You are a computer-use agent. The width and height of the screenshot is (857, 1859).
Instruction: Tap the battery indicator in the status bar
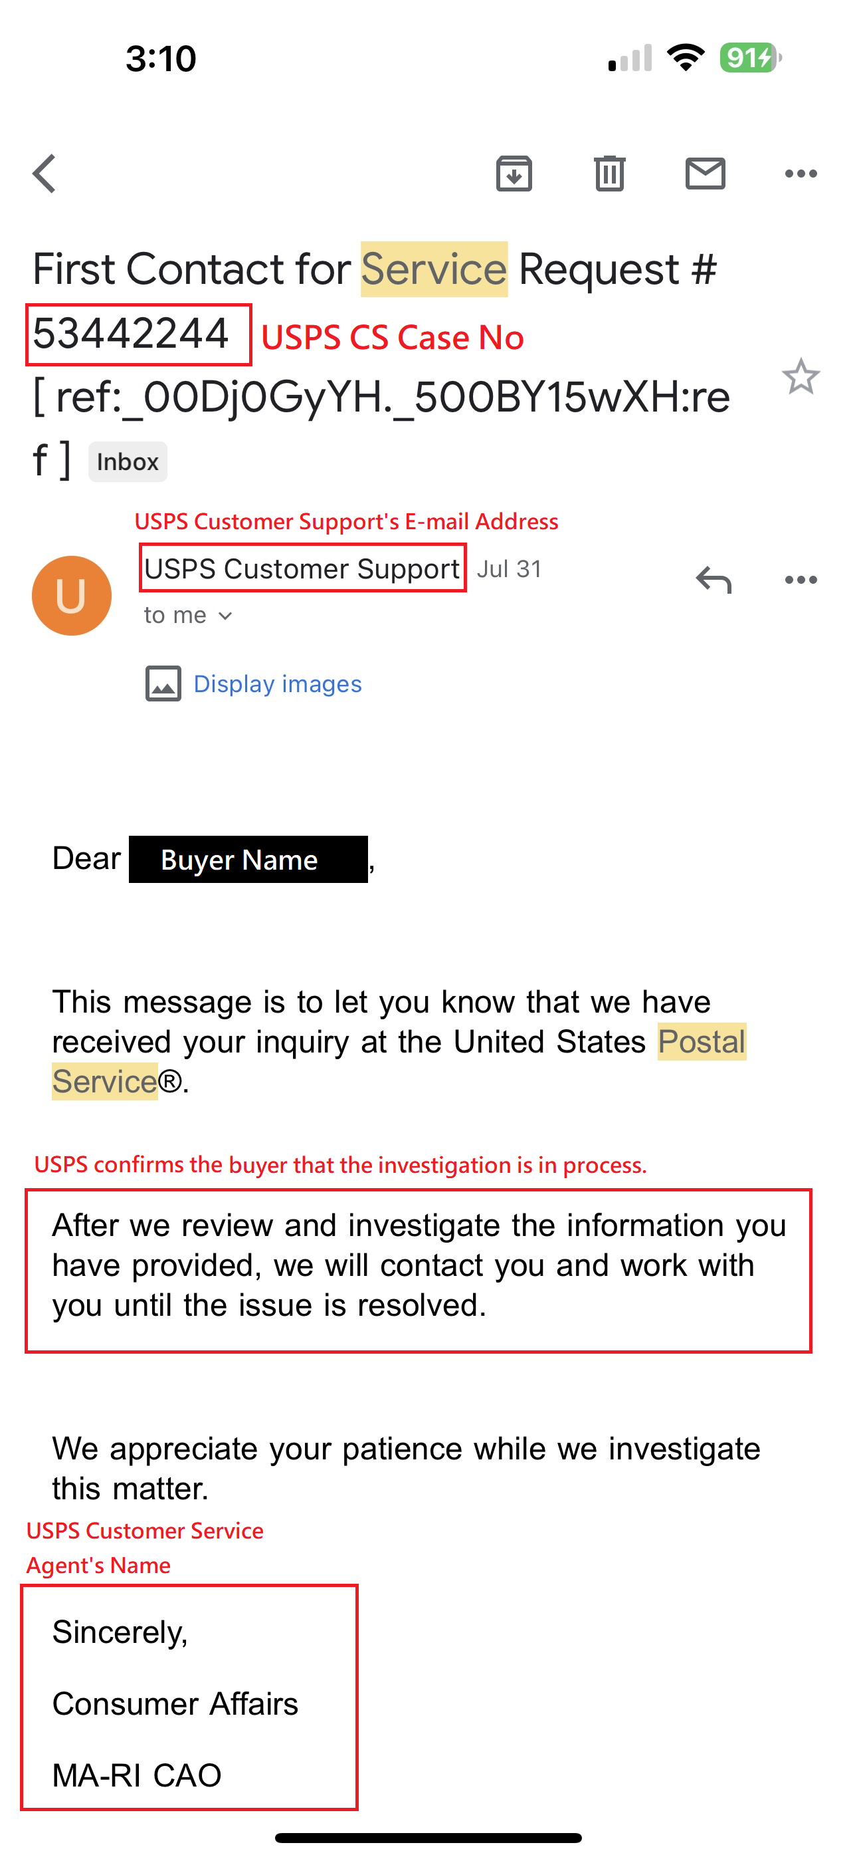[x=750, y=58]
